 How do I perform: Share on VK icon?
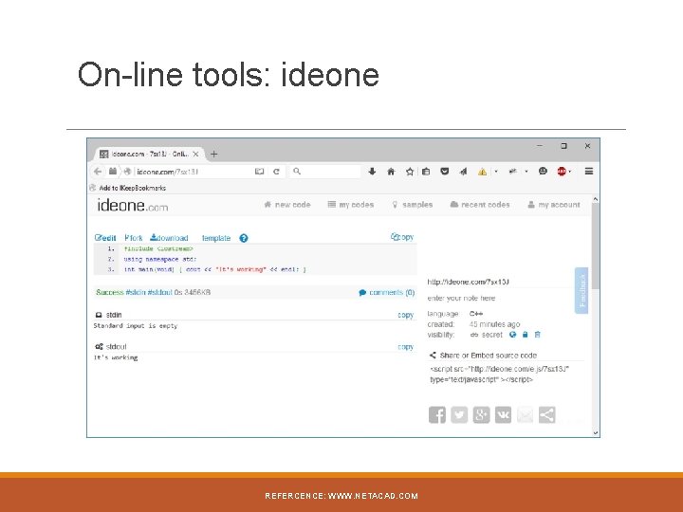click(503, 415)
